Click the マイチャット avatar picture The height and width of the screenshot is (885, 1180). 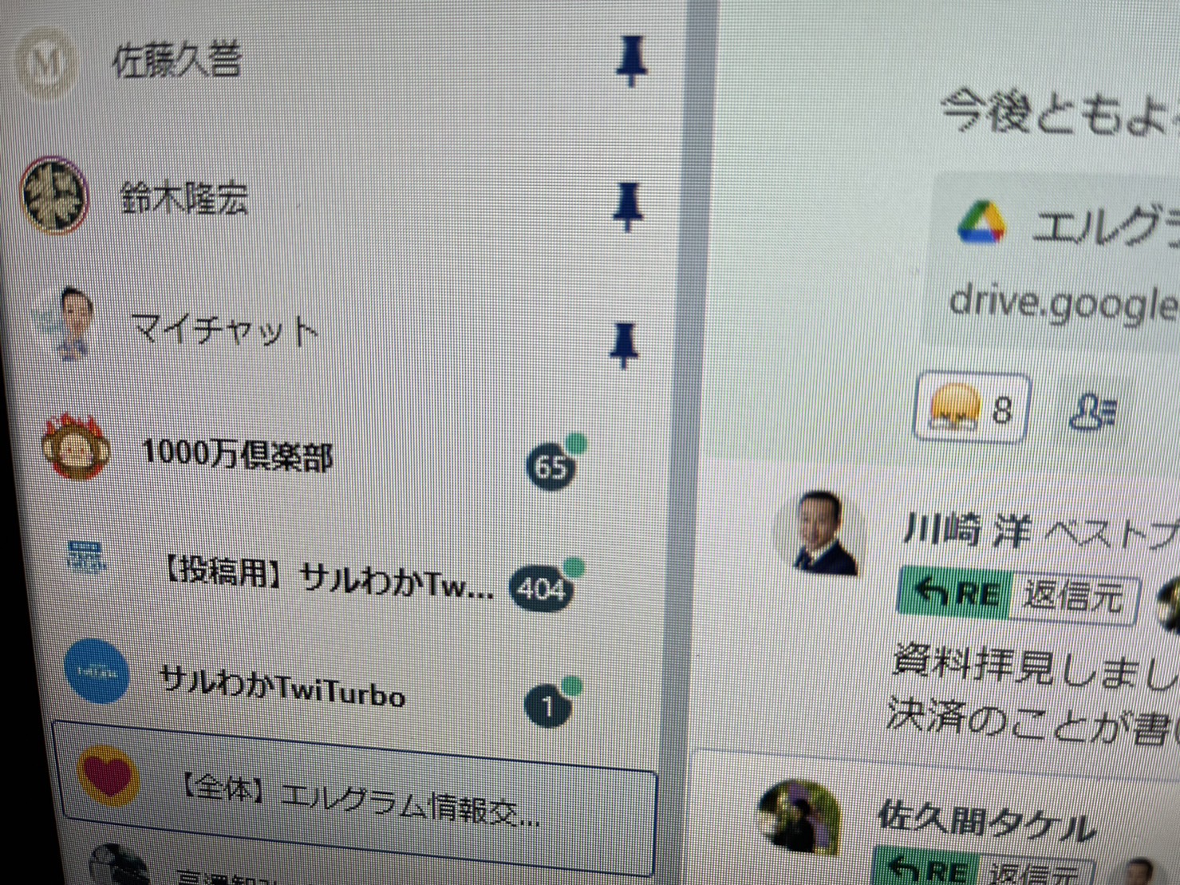68,323
